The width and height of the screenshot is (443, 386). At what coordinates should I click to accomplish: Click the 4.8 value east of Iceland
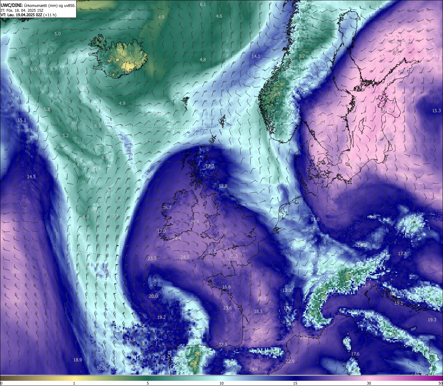point(203,60)
